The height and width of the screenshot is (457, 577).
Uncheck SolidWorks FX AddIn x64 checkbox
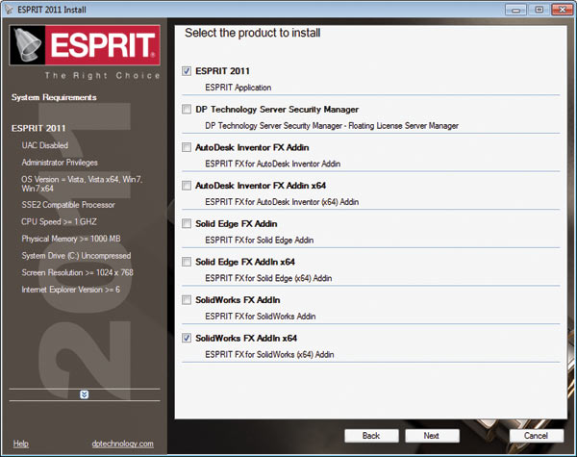[x=187, y=338]
